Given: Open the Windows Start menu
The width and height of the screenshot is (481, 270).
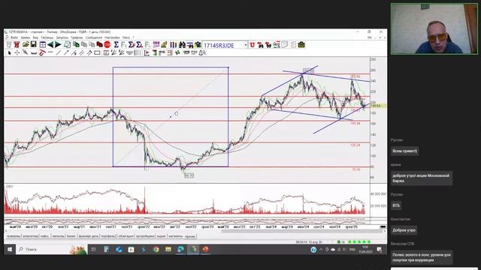Looking at the screenshot, I should click(10, 250).
